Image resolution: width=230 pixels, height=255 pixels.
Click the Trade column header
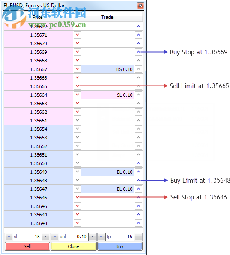[x=108, y=17]
